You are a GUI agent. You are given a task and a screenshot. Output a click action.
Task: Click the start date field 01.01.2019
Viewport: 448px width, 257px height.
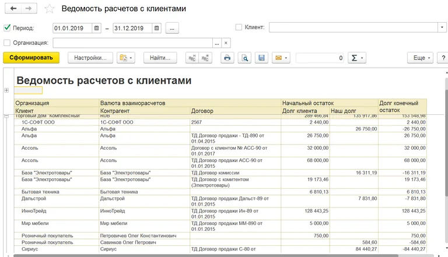(72, 28)
